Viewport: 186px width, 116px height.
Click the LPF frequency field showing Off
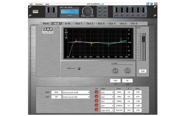56,97
